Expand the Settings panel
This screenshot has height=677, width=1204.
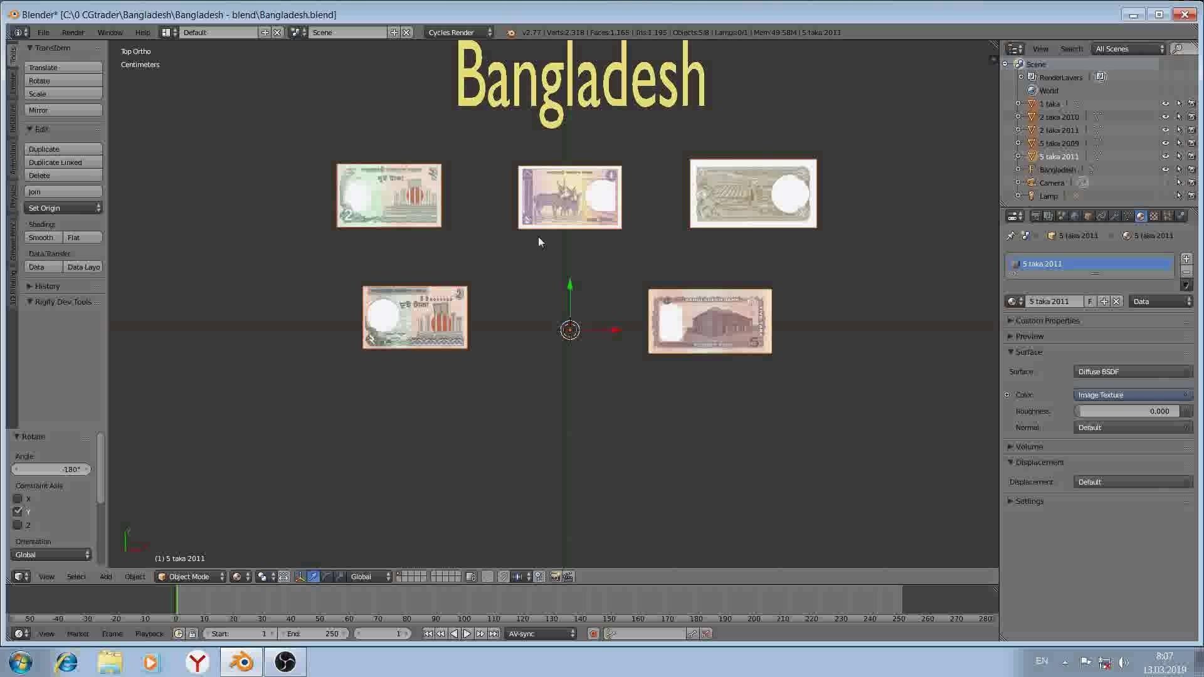1029,501
